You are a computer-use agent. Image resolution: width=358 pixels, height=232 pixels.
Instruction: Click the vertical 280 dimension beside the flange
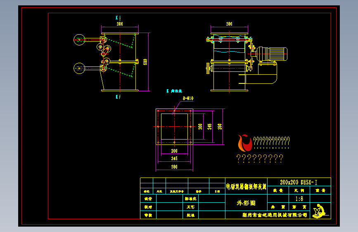[220, 126]
